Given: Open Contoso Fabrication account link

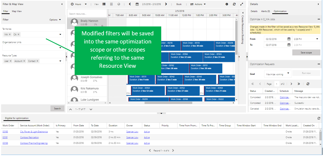Looking at the screenshot, I should coord(29,137).
